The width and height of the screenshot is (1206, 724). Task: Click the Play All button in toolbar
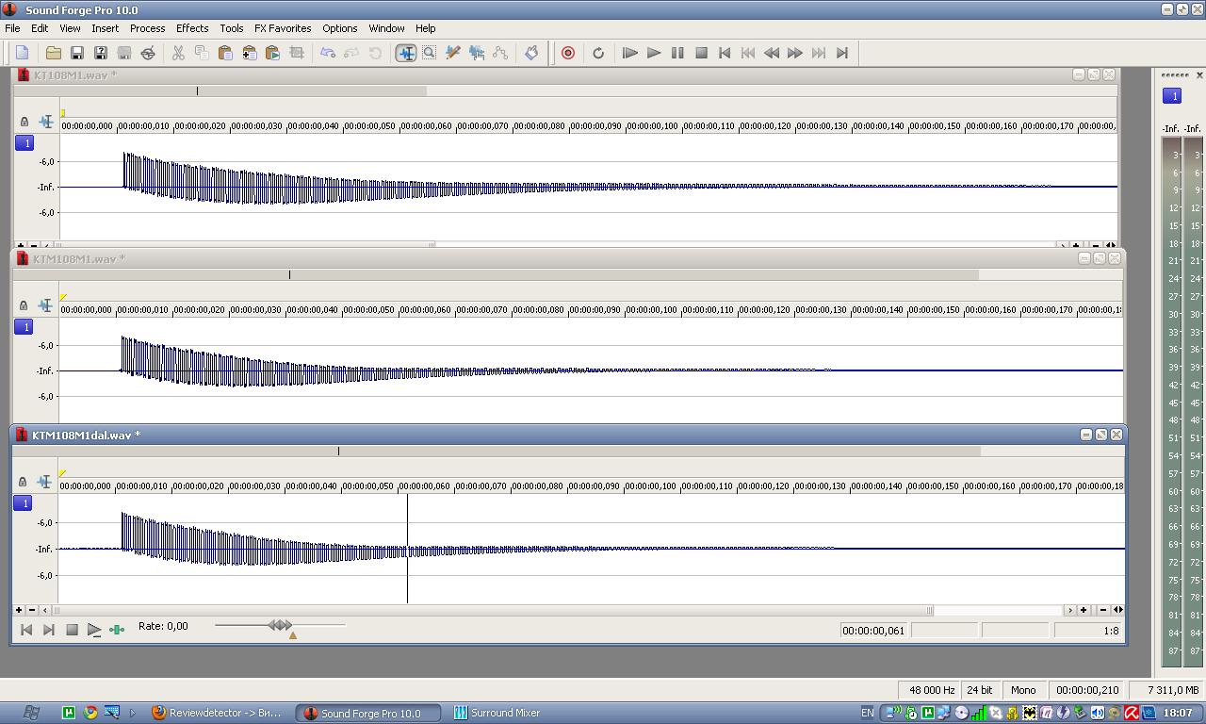pyautogui.click(x=630, y=53)
